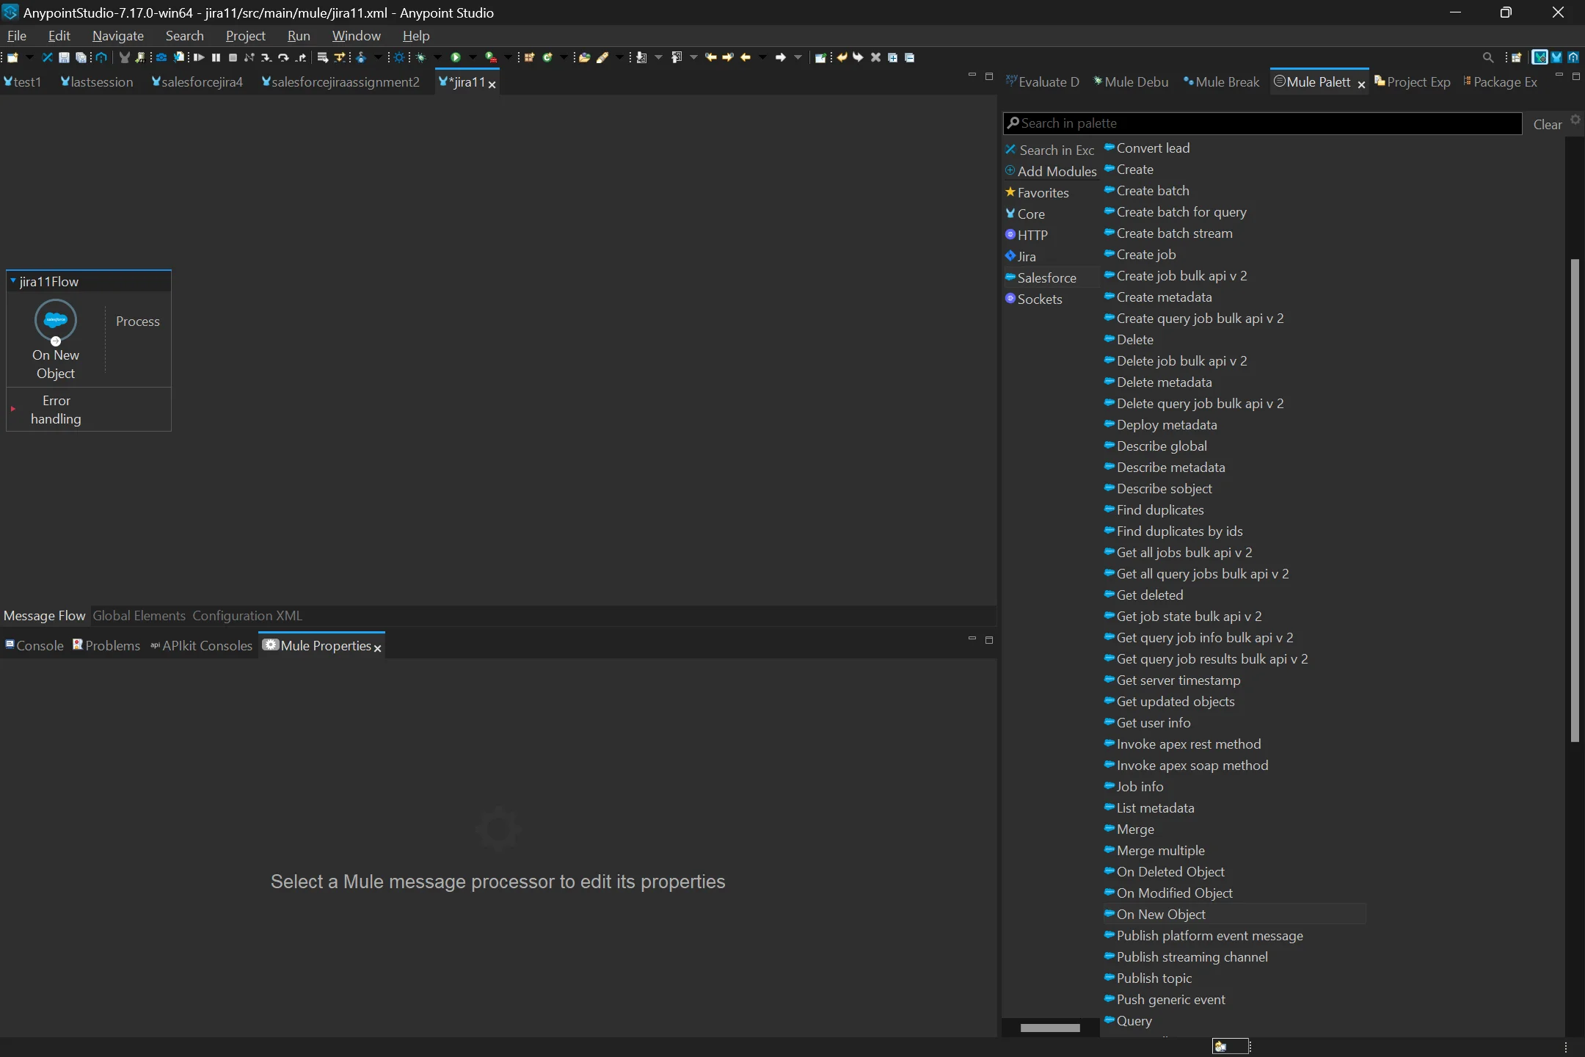Click the Terminate stop square icon
The width and height of the screenshot is (1585, 1057).
pyautogui.click(x=233, y=57)
